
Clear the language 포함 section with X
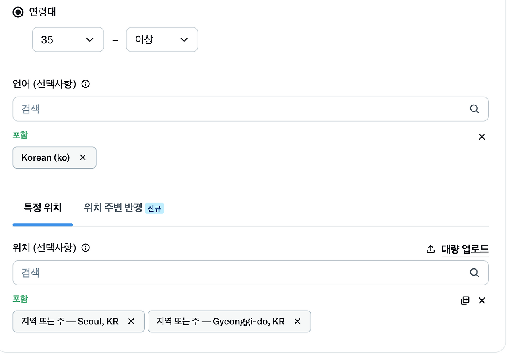[482, 136]
